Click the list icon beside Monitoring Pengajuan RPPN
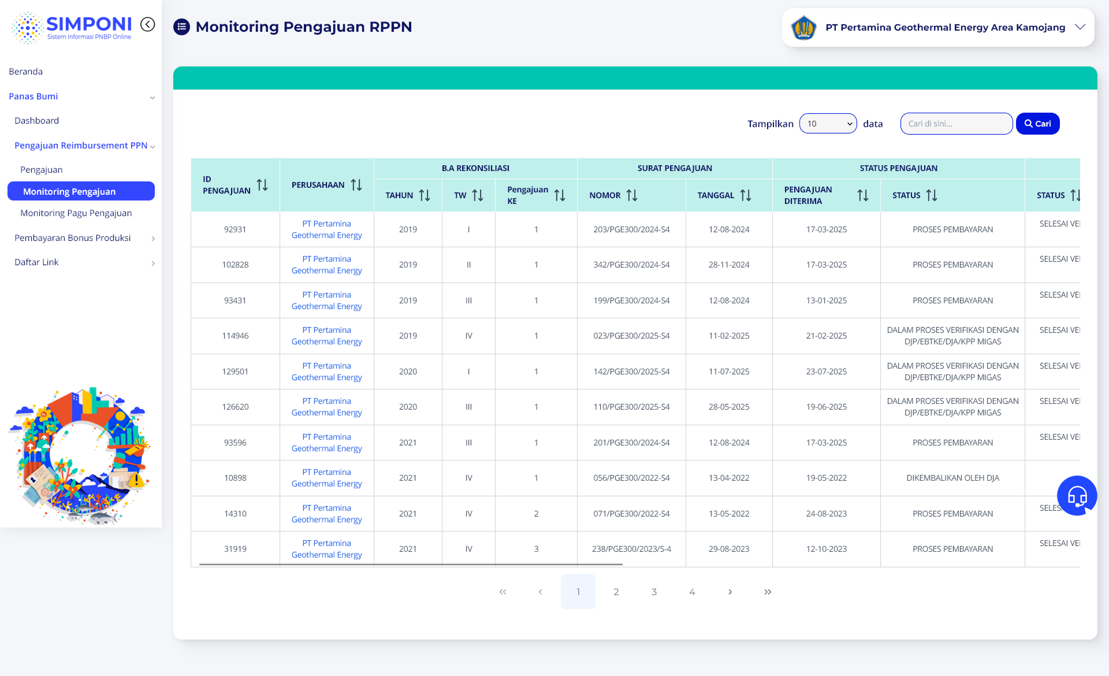Viewport: 1109px width, 676px height. (x=182, y=27)
